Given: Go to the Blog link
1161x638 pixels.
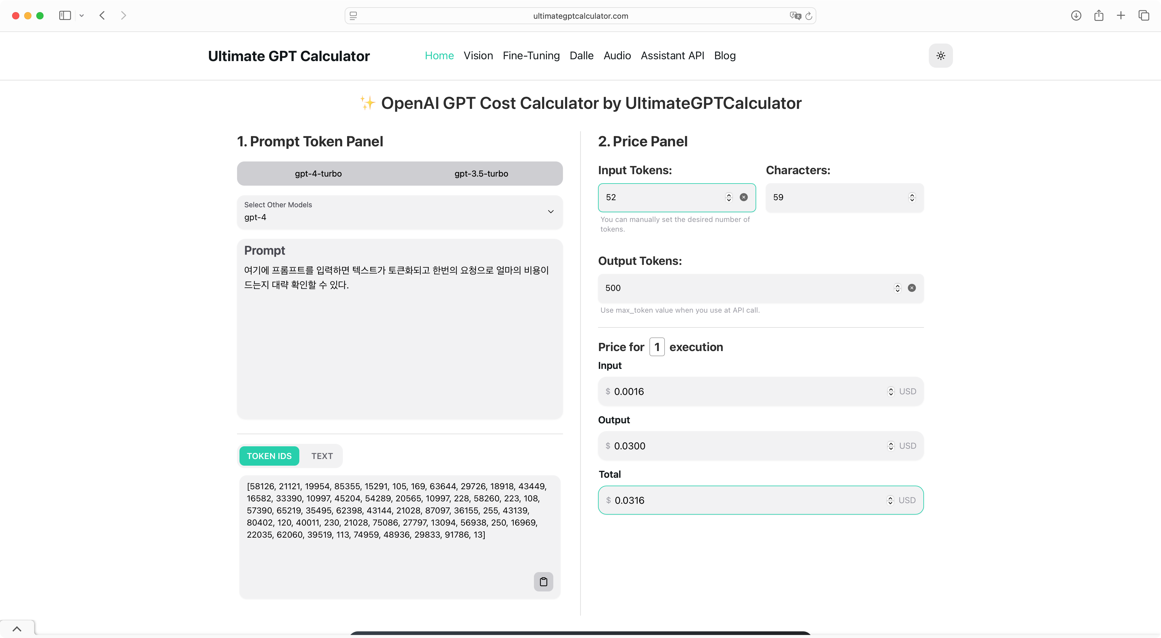Looking at the screenshot, I should click(724, 55).
